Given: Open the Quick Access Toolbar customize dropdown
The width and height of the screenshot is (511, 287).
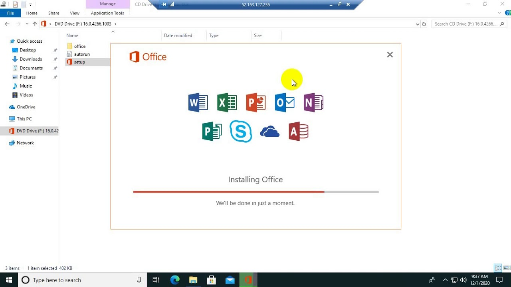Looking at the screenshot, I should coord(30,5).
